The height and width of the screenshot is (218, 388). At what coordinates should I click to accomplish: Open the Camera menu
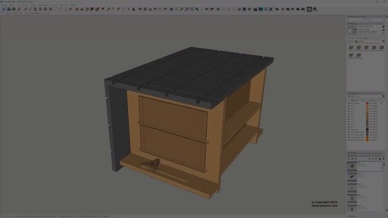pyautogui.click(x=25, y=5)
